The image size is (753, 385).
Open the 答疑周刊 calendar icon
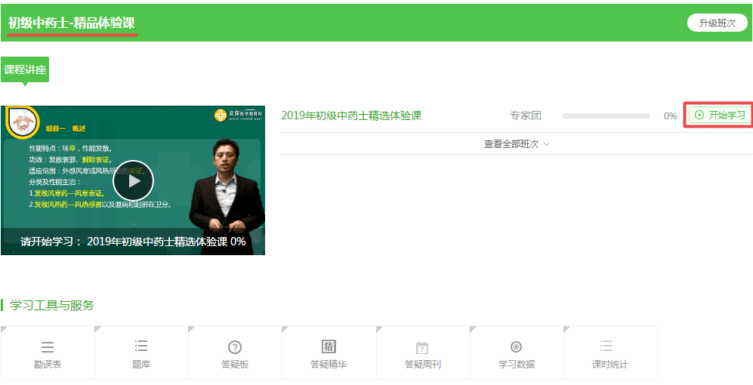422,348
